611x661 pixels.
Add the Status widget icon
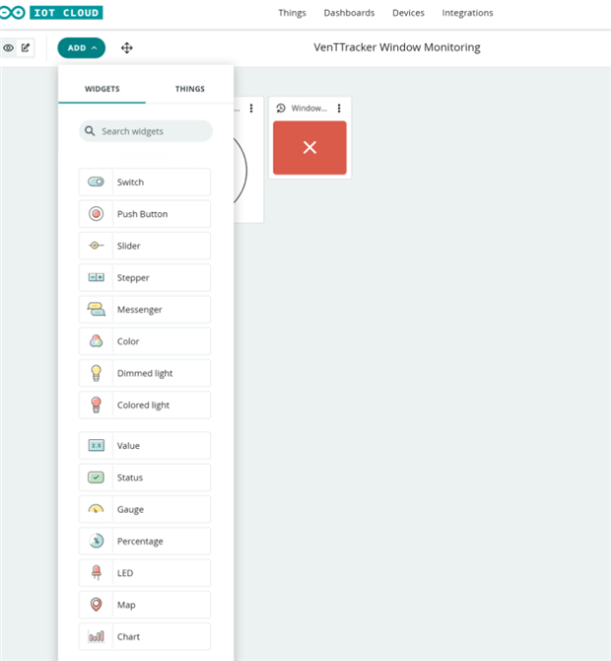click(96, 477)
